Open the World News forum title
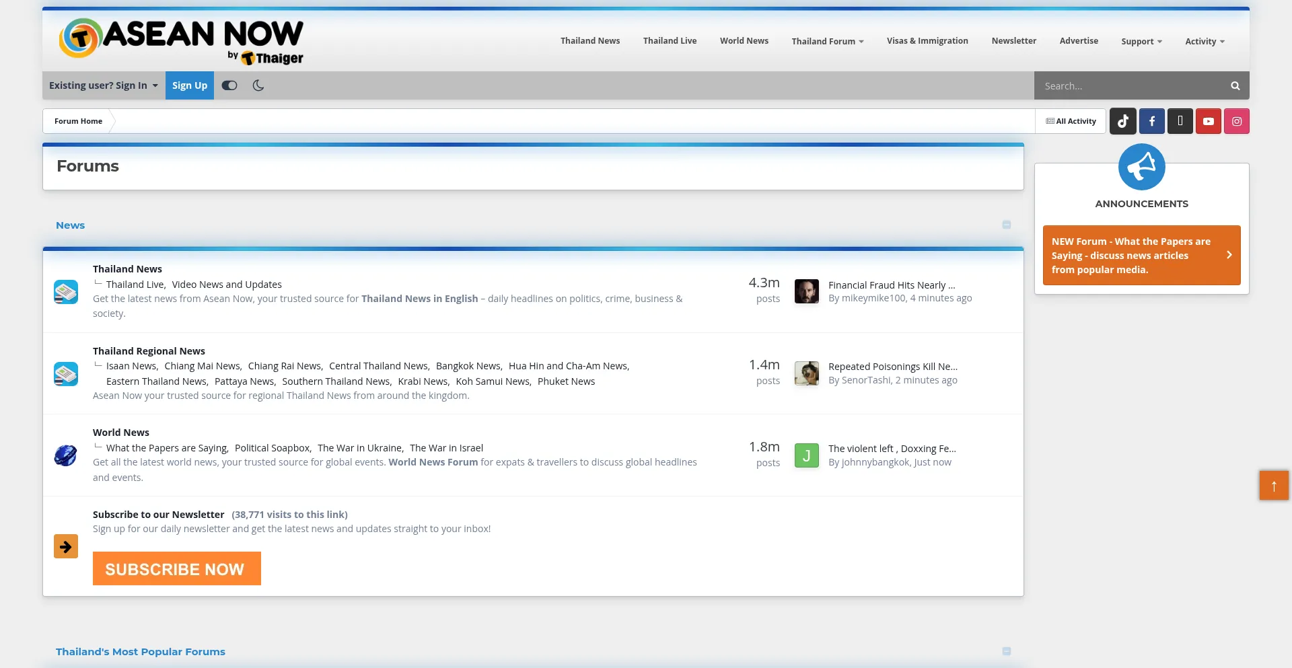Image resolution: width=1292 pixels, height=668 pixels. [121, 433]
